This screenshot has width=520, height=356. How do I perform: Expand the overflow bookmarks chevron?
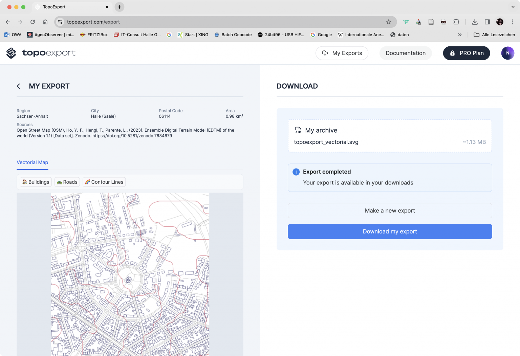(x=460, y=35)
